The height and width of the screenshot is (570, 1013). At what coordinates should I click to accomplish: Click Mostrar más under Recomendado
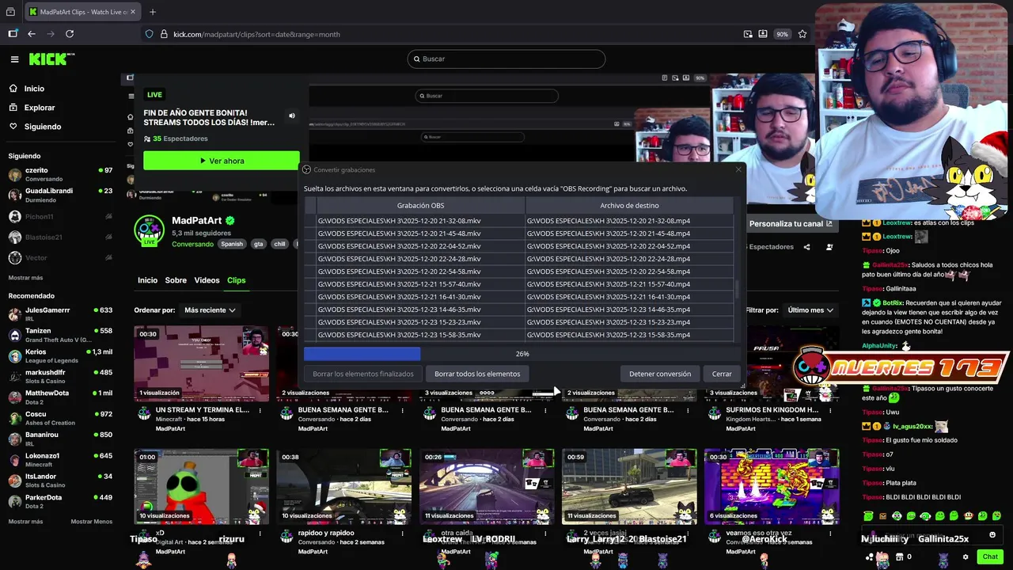click(25, 522)
